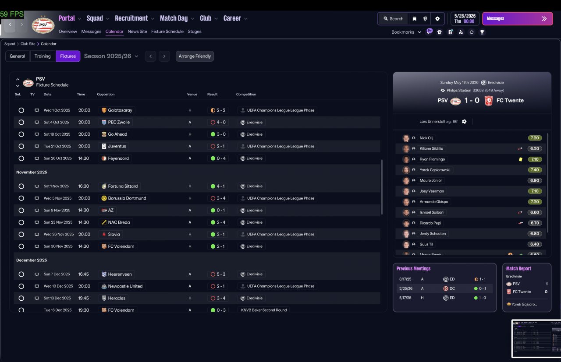Open Club Site breadcrumb link
The width and height of the screenshot is (561, 362).
(x=28, y=44)
